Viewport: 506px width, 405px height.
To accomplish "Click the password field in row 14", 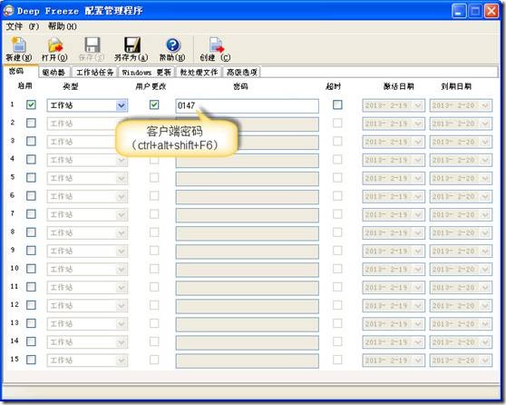I will click(248, 342).
